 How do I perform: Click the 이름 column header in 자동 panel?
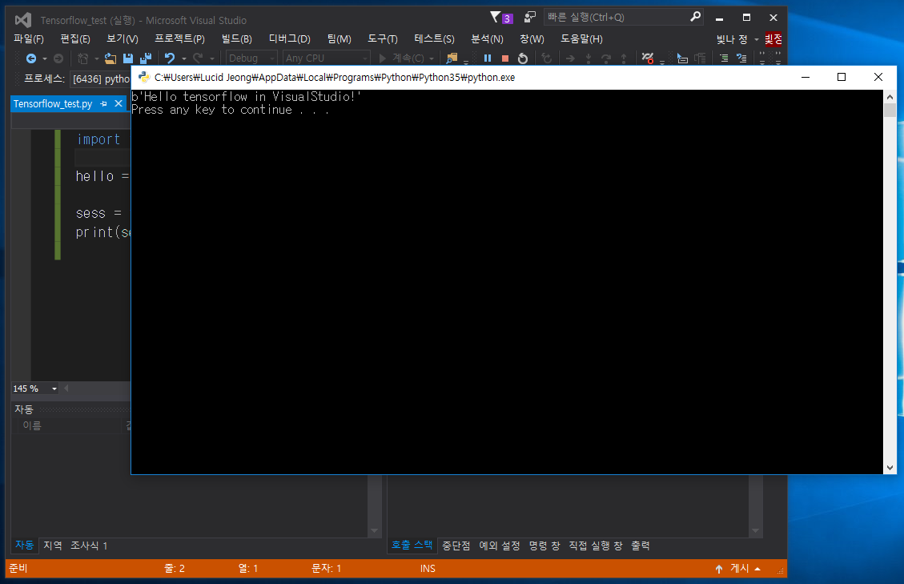[x=32, y=426]
